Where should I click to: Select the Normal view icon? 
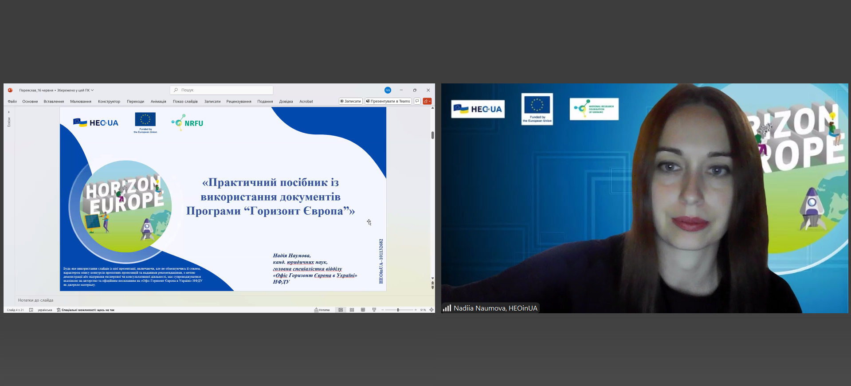point(341,310)
